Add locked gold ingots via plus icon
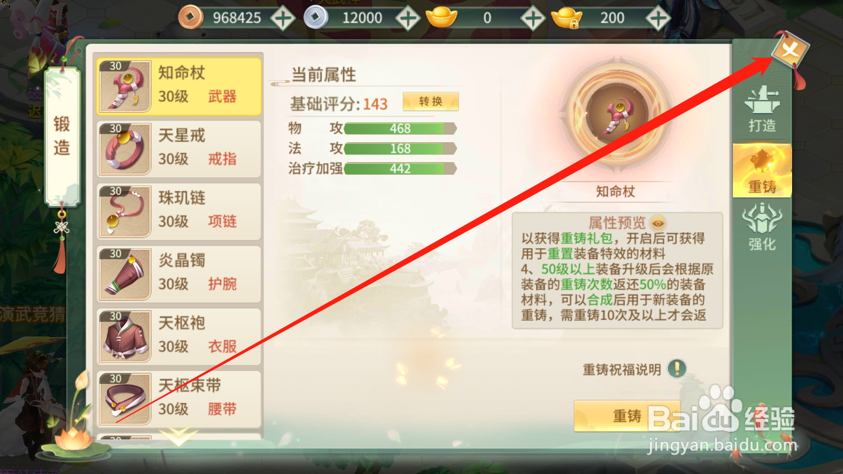 658,18
